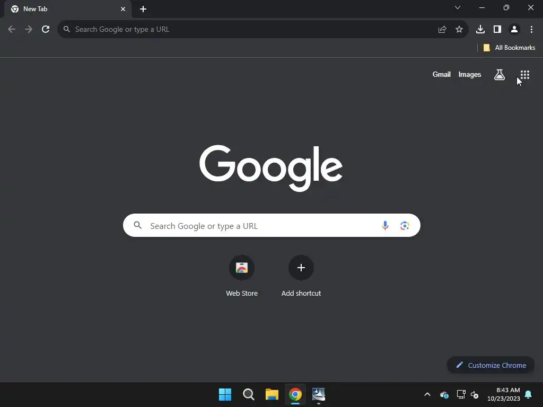Open the taskbar clock and date
Viewport: 543px width, 407px height.
coord(504,394)
